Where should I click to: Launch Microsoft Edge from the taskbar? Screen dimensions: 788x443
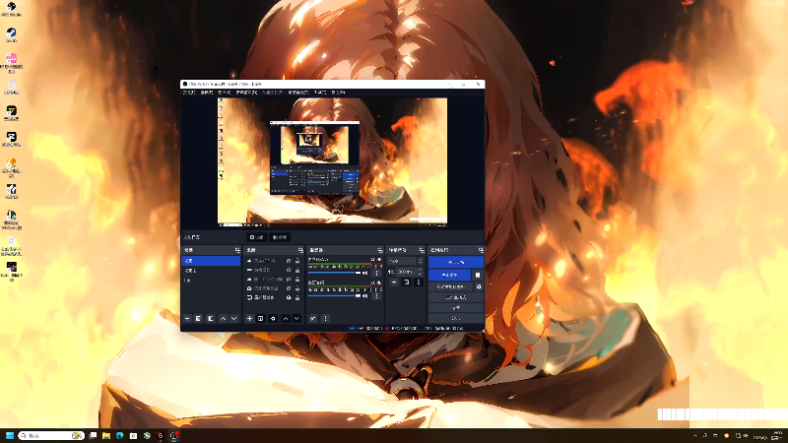[x=119, y=435]
